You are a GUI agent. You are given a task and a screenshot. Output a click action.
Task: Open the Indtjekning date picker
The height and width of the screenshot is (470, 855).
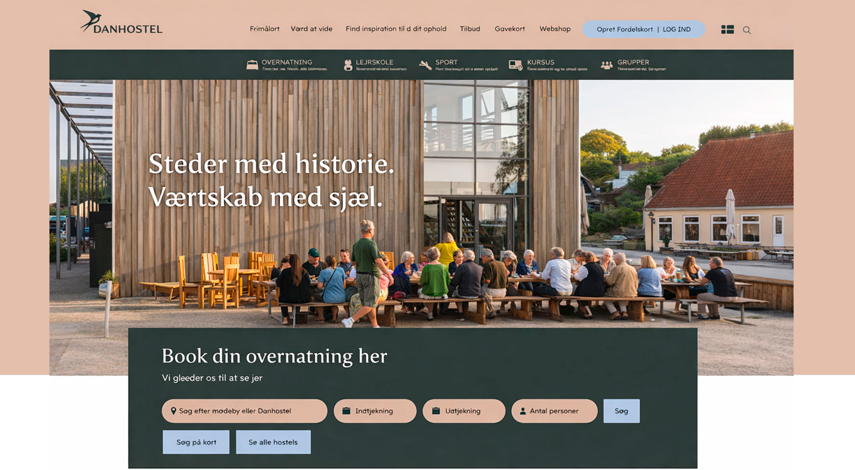[x=375, y=411]
